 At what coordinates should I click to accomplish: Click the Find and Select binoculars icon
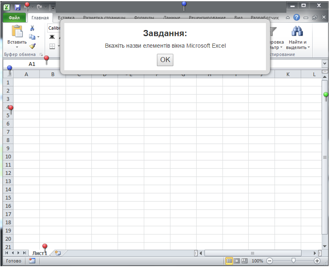(x=297, y=32)
